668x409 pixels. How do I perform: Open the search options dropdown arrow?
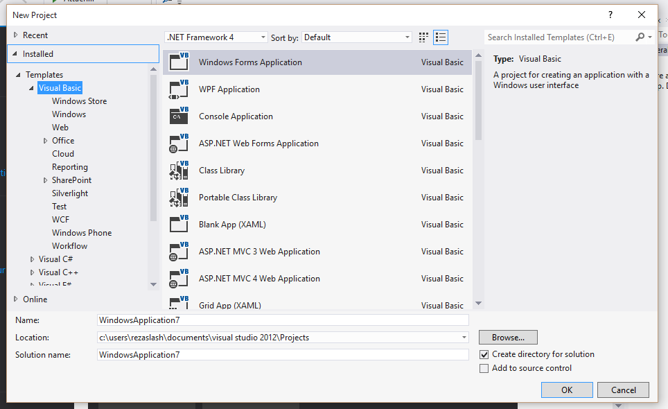[650, 37]
